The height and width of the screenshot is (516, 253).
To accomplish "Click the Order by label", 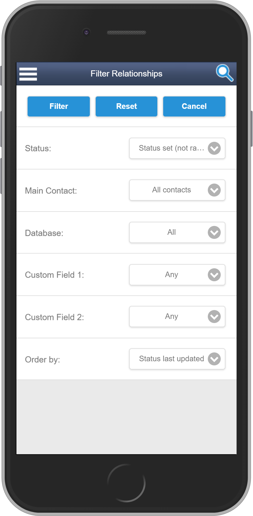I will [x=43, y=359].
